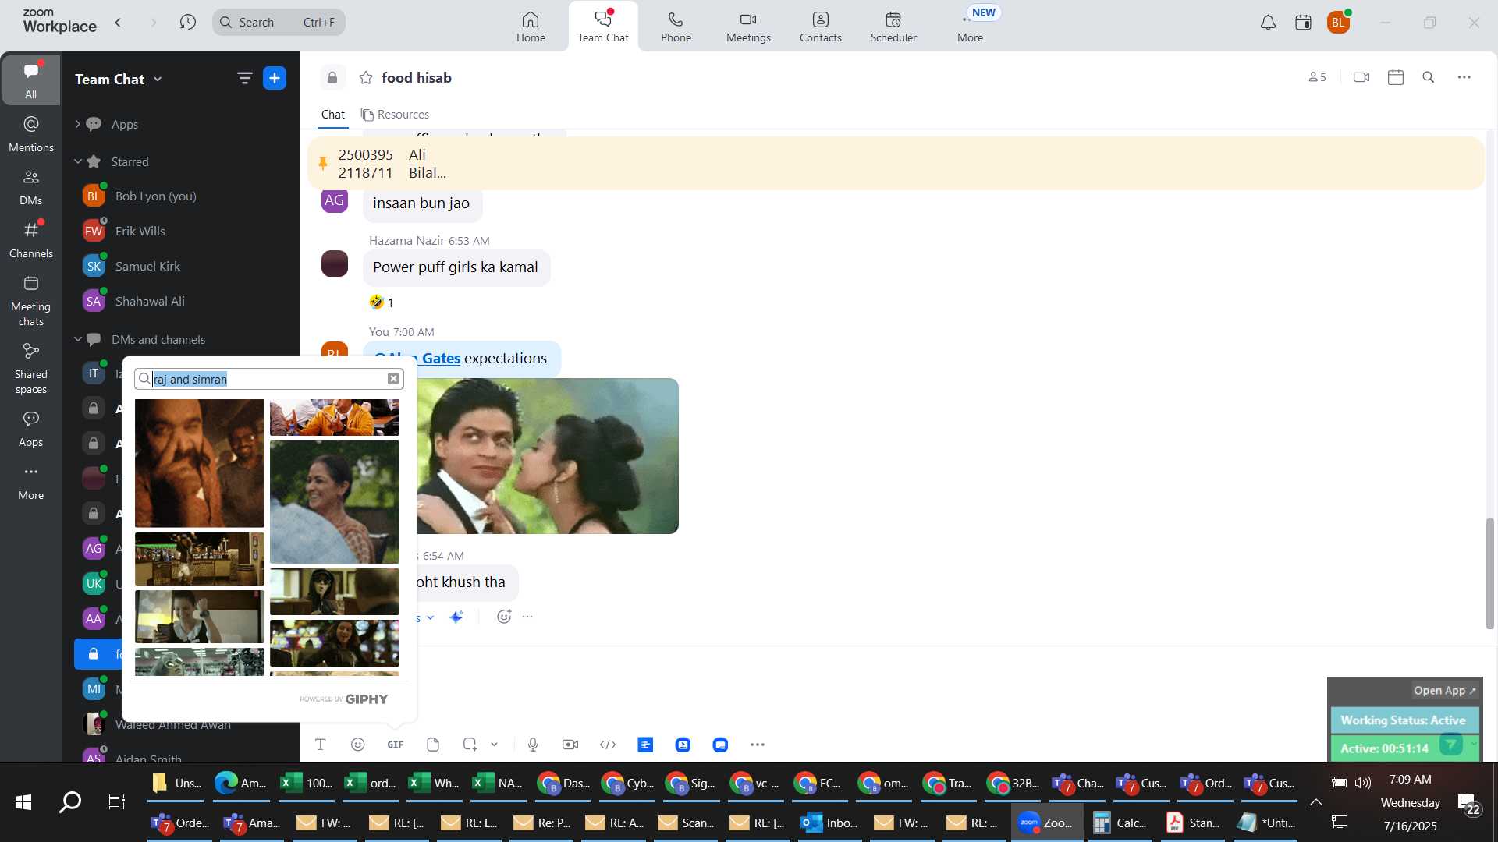Open the GIF picker button
Viewport: 1498px width, 842px height.
coord(396,745)
